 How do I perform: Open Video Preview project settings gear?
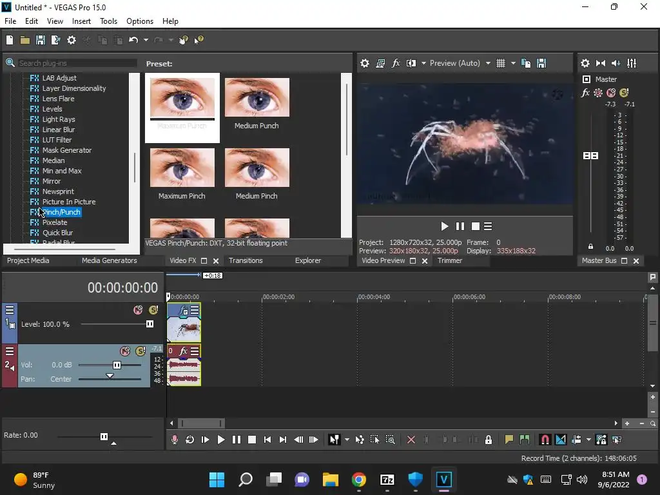coord(365,63)
